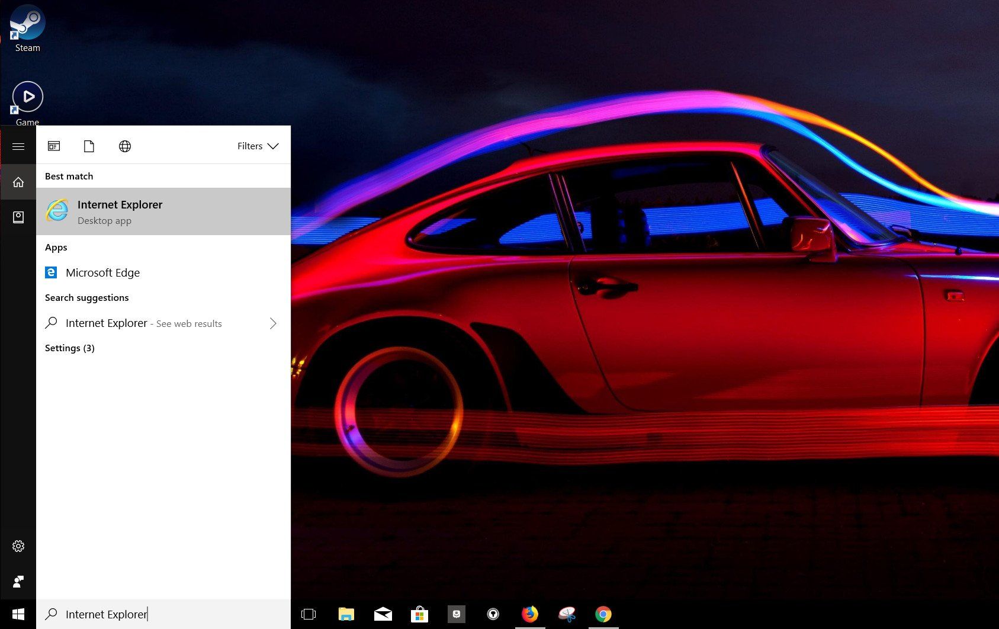This screenshot has height=629, width=999.
Task: Open Task View from the taskbar
Action: (x=309, y=614)
